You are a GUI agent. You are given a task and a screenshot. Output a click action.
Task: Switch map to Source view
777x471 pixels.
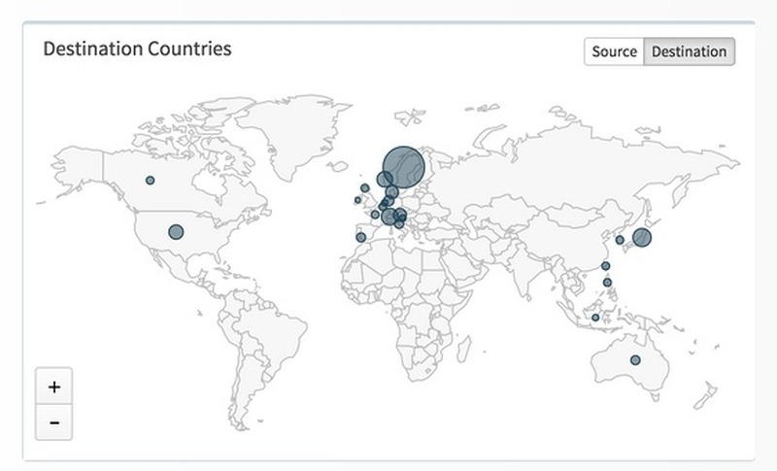[x=614, y=51]
